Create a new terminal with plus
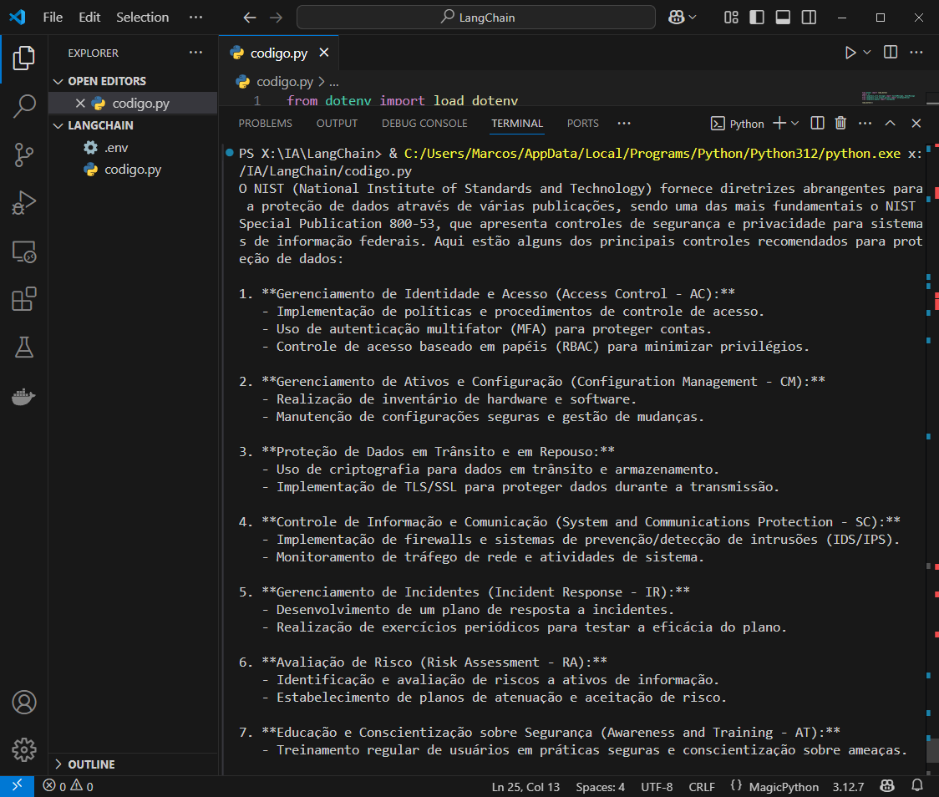 click(779, 124)
